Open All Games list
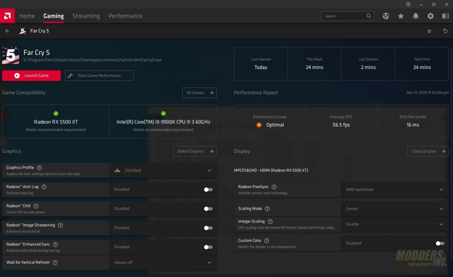453x277 pixels. [x=200, y=92]
